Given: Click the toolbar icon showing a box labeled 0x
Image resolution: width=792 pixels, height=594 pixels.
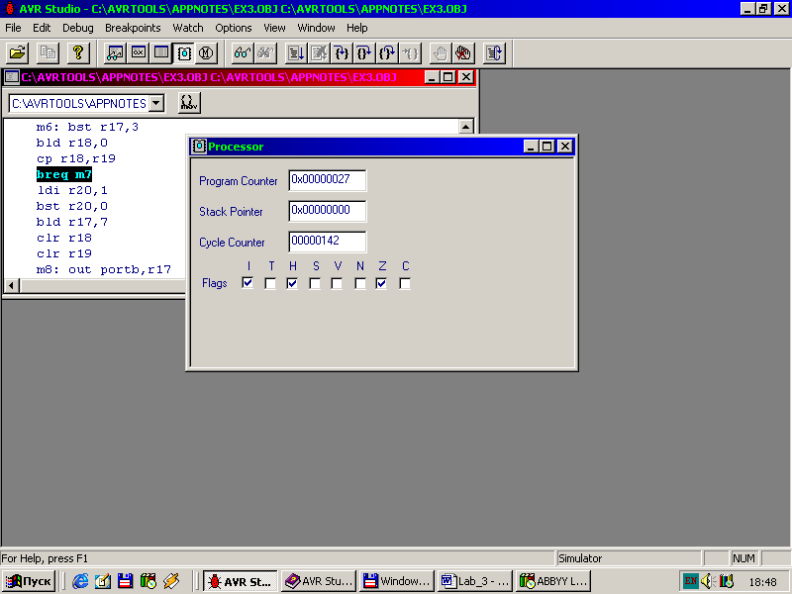Looking at the screenshot, I should (138, 53).
